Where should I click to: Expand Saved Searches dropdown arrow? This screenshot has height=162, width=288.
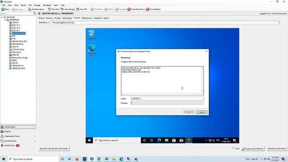tap(35, 141)
